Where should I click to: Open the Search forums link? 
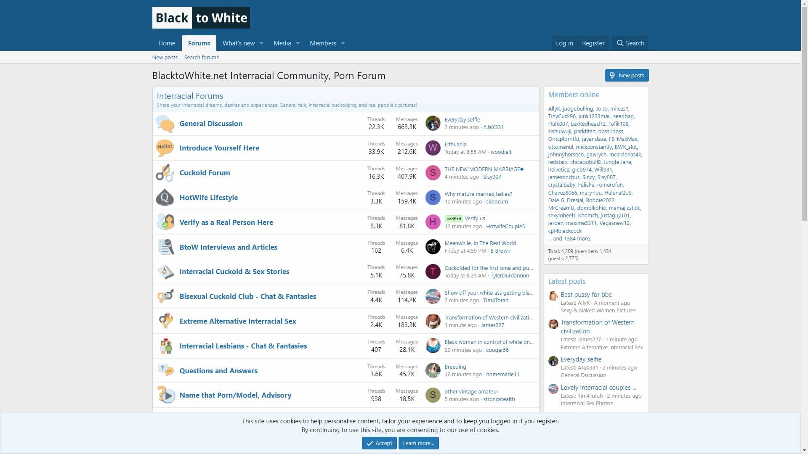coord(202,57)
